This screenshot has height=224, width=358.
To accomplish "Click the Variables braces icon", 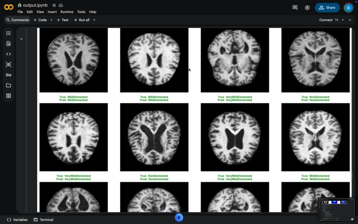I will pos(9,220).
